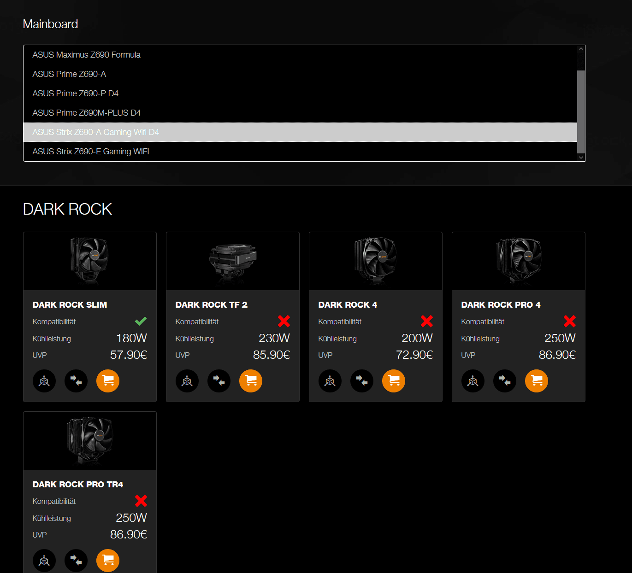Open Dark Rock Slim product image

point(90,261)
